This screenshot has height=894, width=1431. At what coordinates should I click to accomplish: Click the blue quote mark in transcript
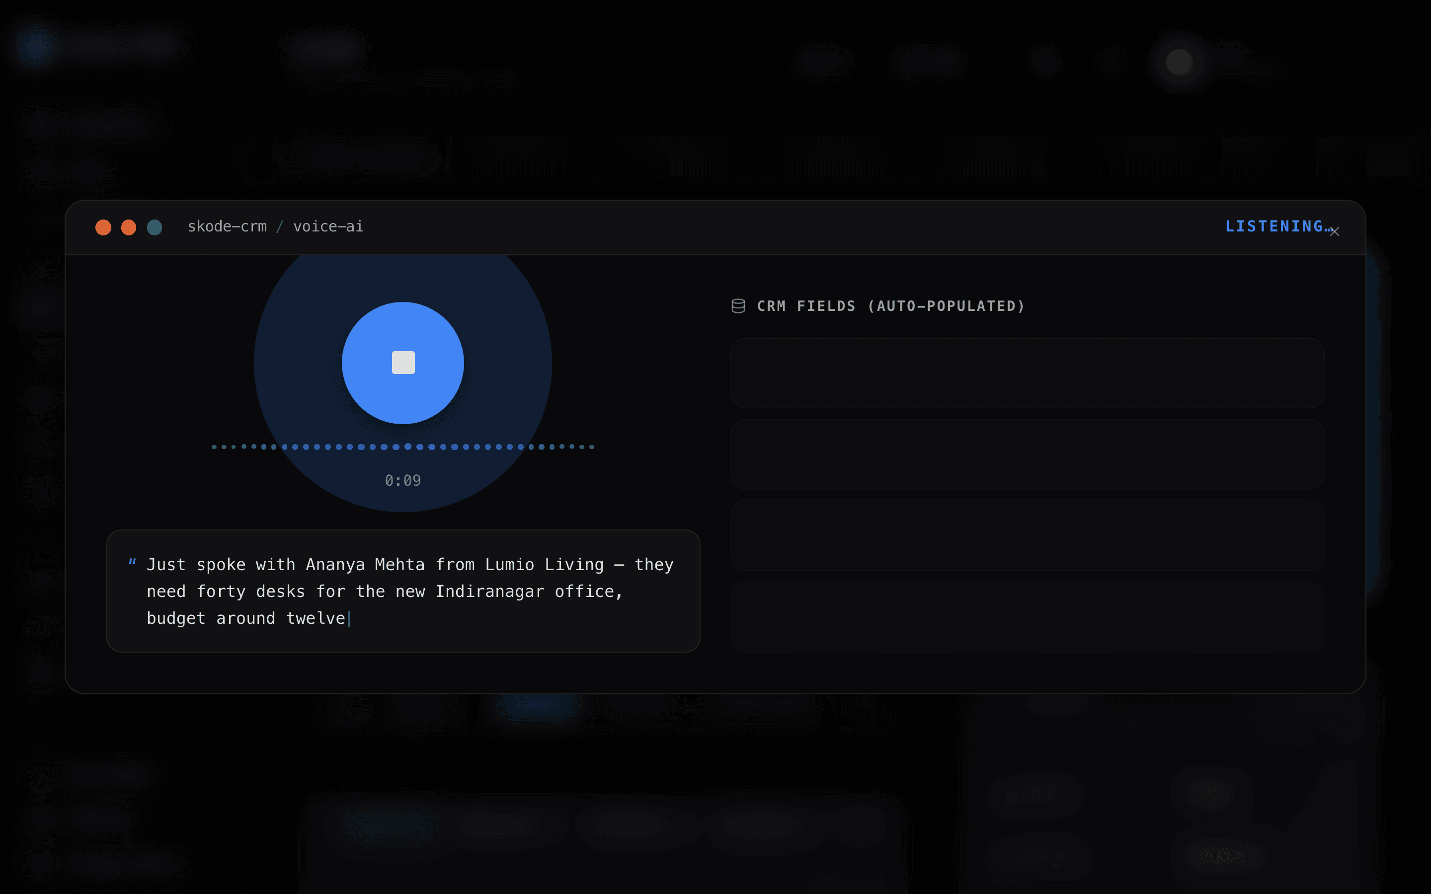[x=132, y=562]
